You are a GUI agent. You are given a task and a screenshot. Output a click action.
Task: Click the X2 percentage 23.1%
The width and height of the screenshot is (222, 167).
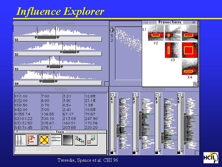click(x=90, y=101)
